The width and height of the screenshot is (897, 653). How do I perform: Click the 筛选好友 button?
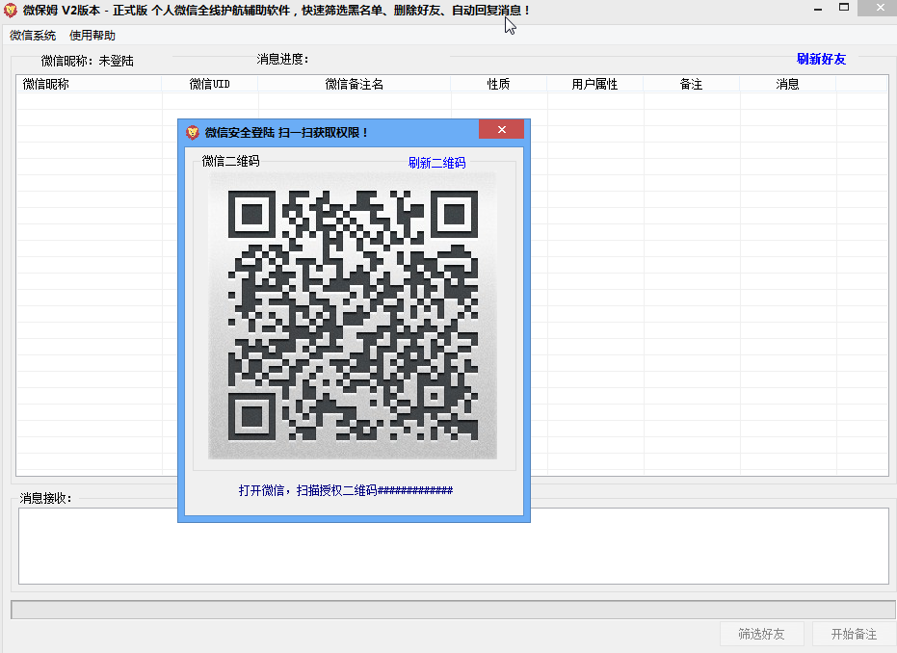pyautogui.click(x=761, y=634)
